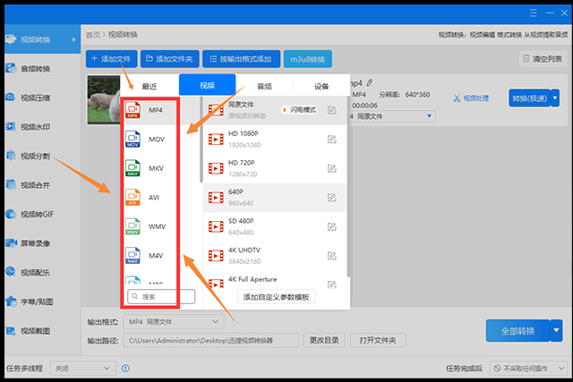The width and height of the screenshot is (573, 382).
Task: Select the MKV format icon
Action: coord(133,168)
